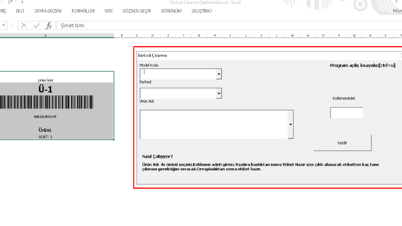Open the GÖRÜNÜM ribbon tab
402x226 pixels.
coord(171,11)
